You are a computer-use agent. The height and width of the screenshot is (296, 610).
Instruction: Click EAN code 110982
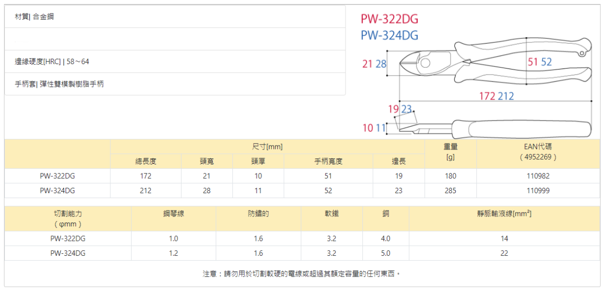point(538,176)
